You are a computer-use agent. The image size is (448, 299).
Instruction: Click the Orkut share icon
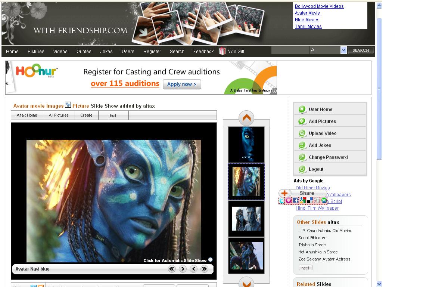click(x=289, y=200)
